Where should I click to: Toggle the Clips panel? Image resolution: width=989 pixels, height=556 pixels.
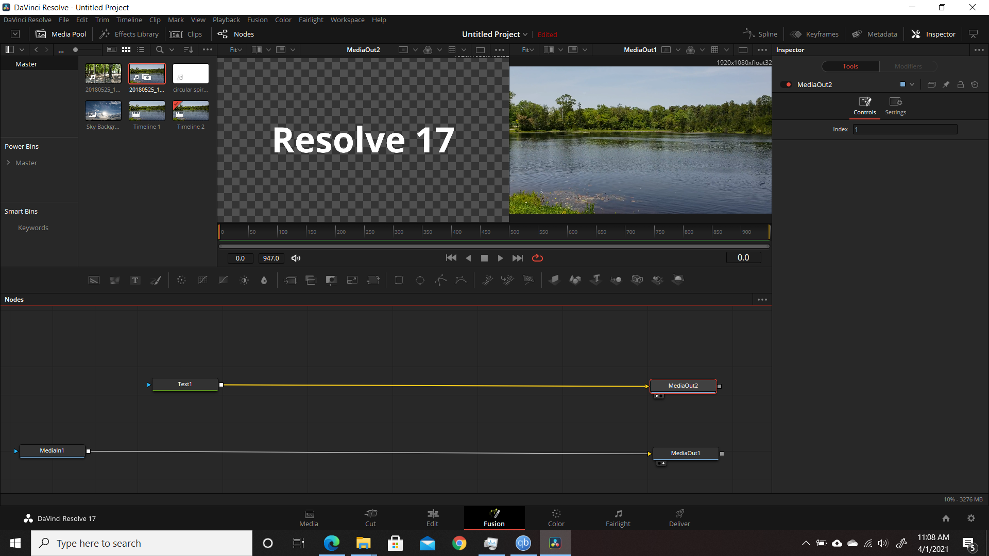[186, 34]
